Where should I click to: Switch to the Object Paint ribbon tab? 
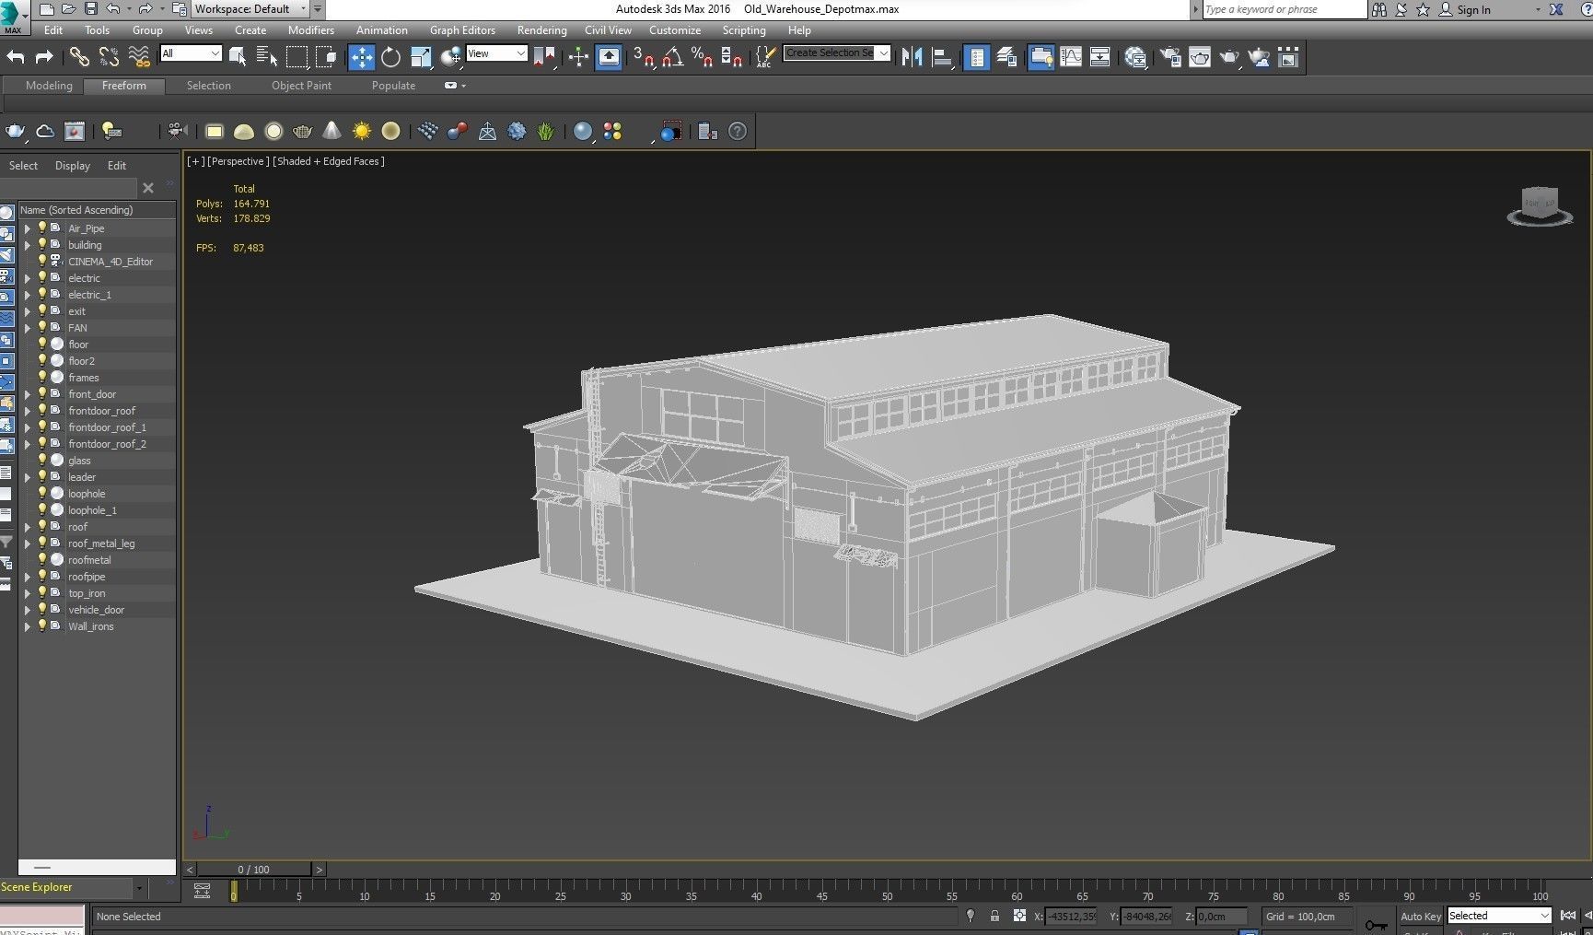[301, 86]
